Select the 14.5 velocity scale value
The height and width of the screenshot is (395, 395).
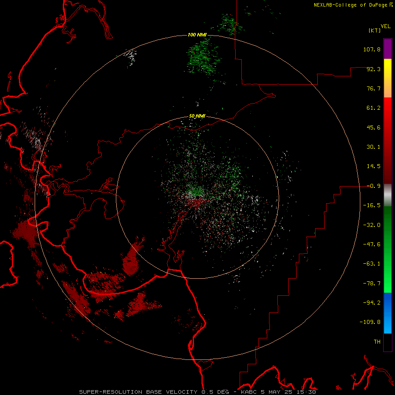point(373,166)
